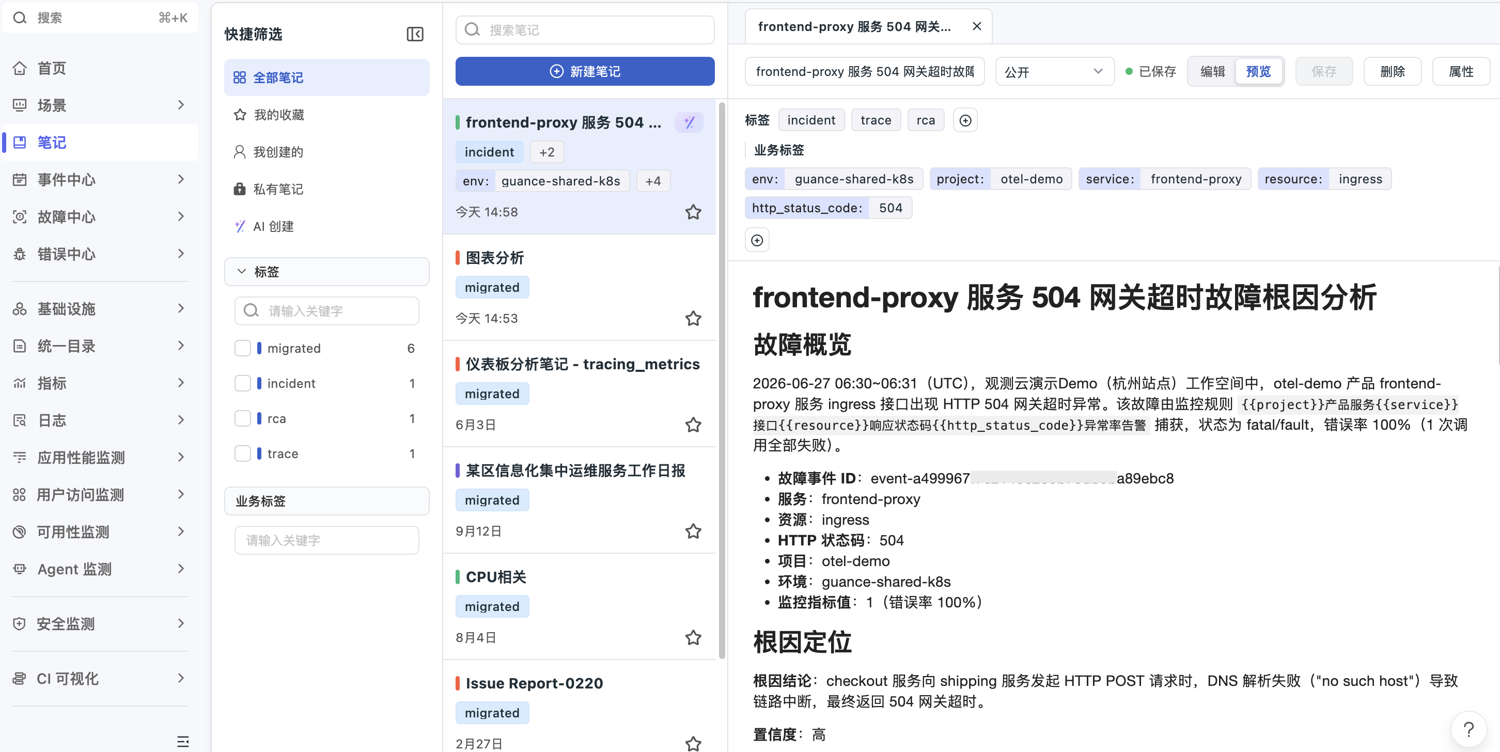Open 首页 home from sidebar
The height and width of the screenshot is (752, 1500).
tap(100, 68)
